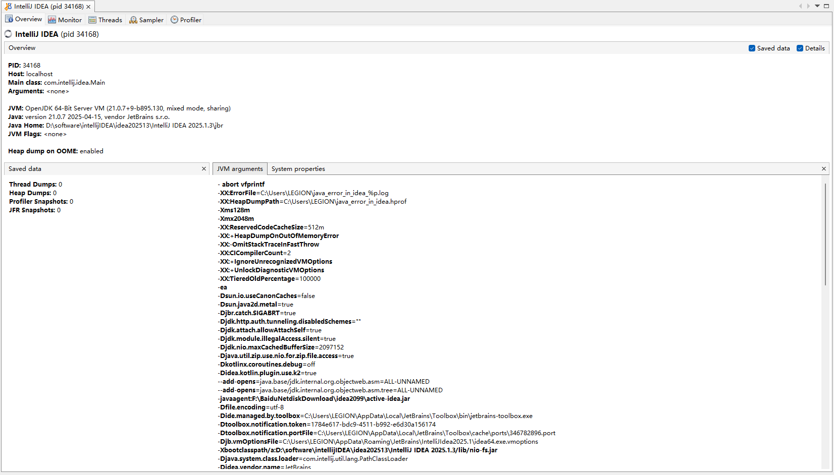
Task: Click the Threads list icon
Action: pyautogui.click(x=92, y=20)
